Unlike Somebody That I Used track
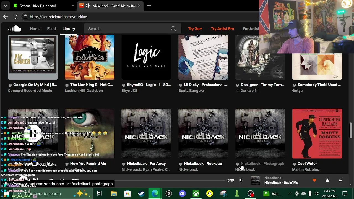 (294, 85)
